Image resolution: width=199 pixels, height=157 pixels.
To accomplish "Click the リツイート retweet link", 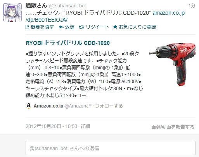I will pyautogui.click(x=97, y=27).
